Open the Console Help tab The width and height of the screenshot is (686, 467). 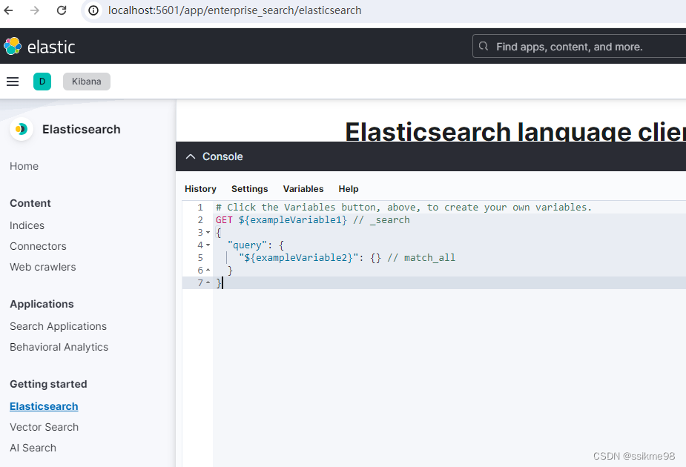pyautogui.click(x=349, y=189)
